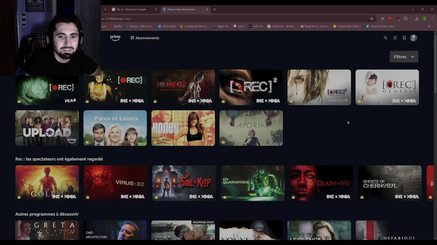Image resolution: width=437 pixels, height=245 pixels.
Task: Open the VOO TV+ bookmark
Action: coord(256,26)
